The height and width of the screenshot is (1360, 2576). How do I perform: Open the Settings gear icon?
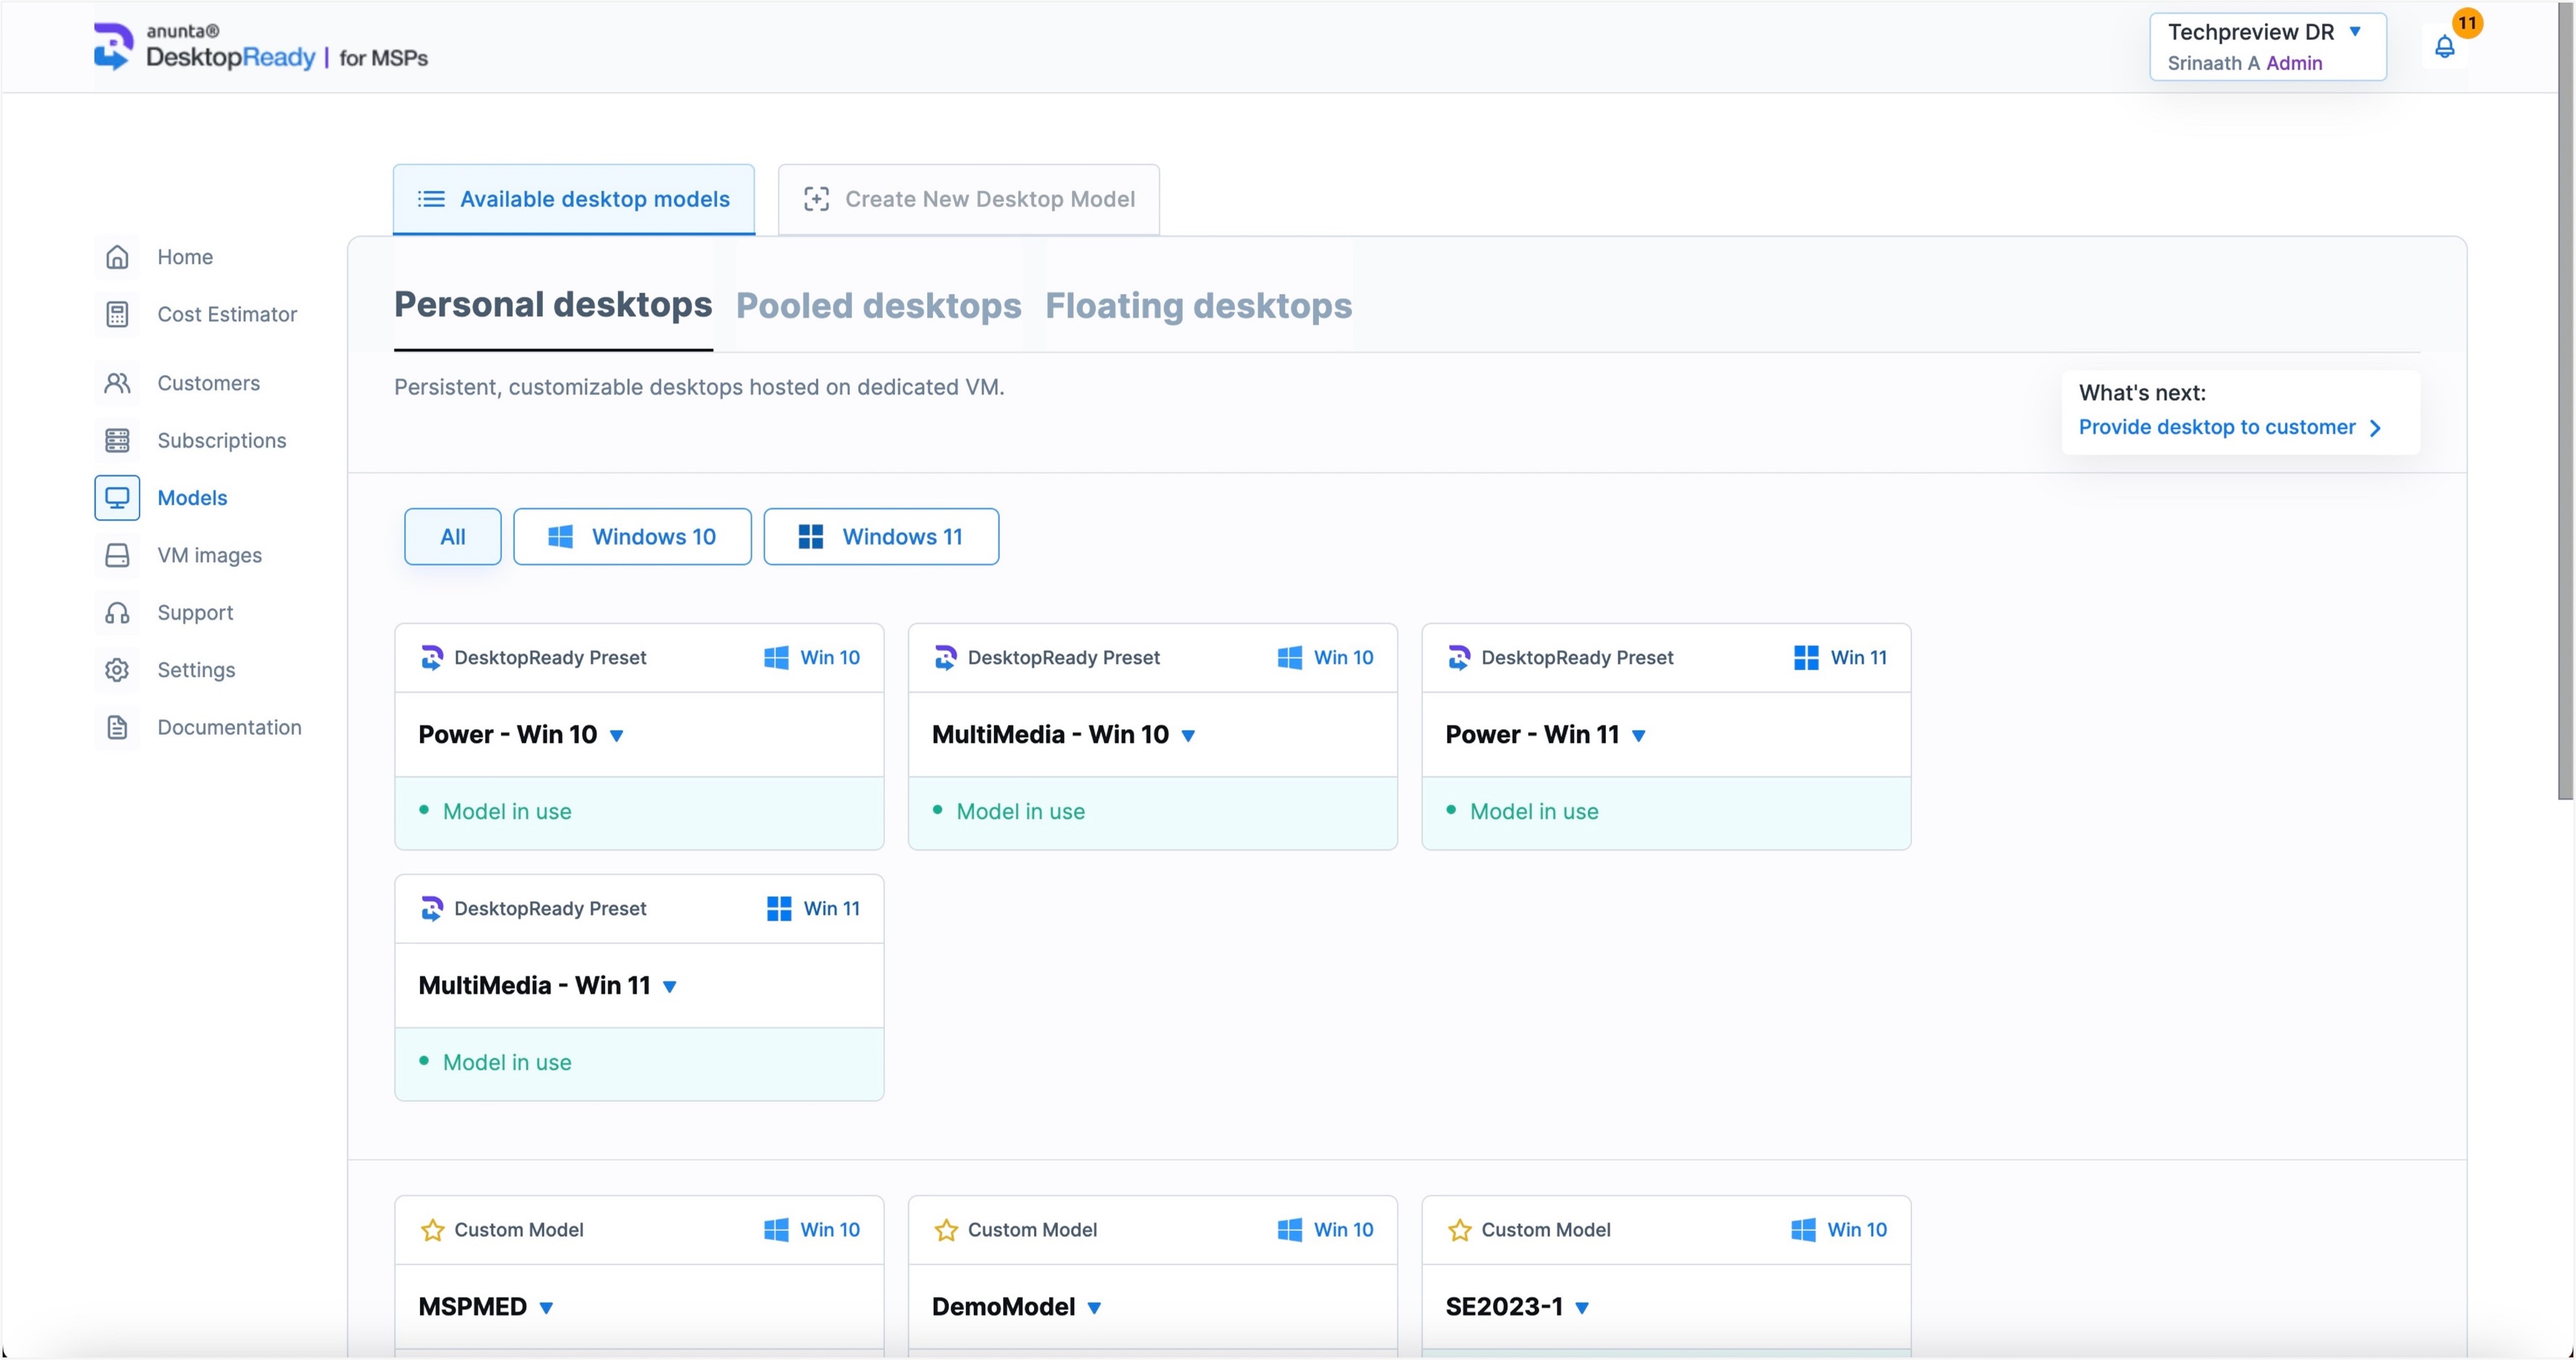coord(117,670)
